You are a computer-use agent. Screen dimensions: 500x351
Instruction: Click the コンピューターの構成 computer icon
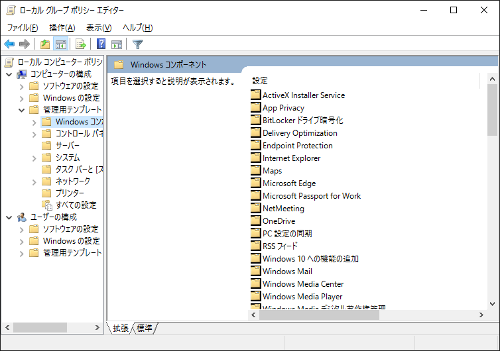coord(22,74)
